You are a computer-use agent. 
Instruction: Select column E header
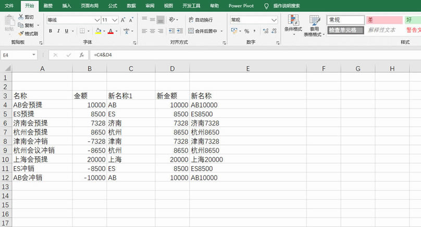pyautogui.click(x=248, y=69)
